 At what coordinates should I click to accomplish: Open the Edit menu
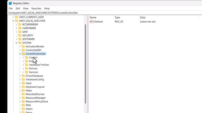pyautogui.click(x=18, y=8)
